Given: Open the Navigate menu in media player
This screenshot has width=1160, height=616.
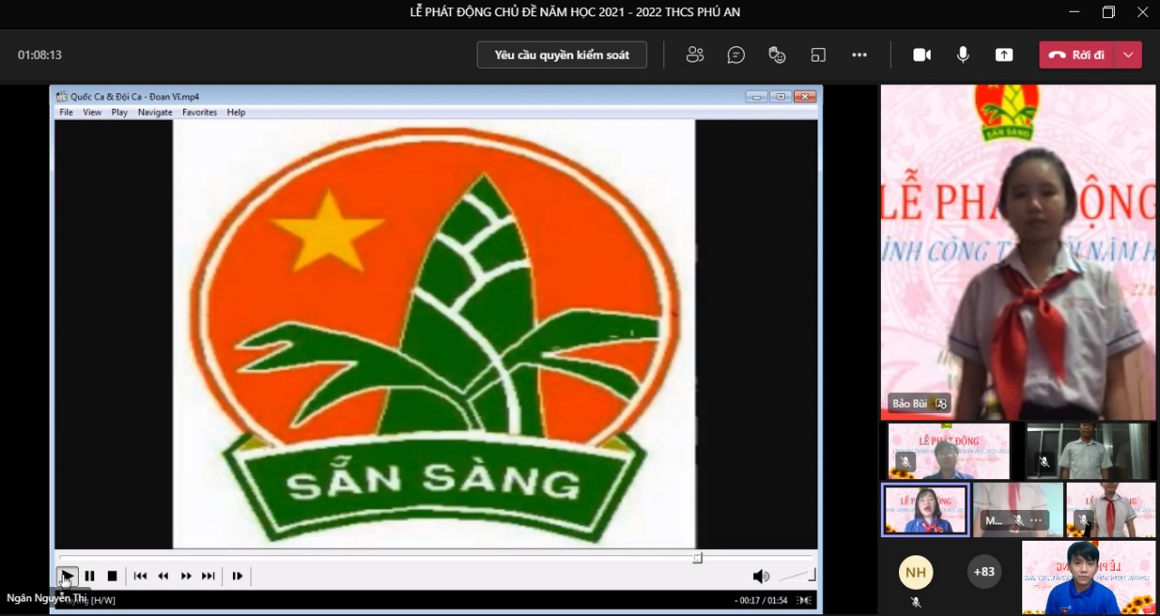Looking at the screenshot, I should pos(155,112).
